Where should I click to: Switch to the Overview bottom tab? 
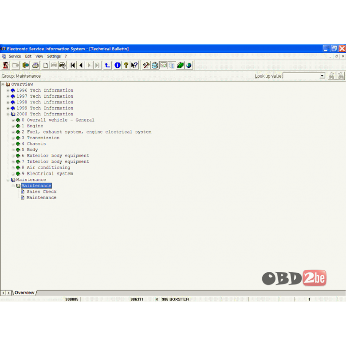(x=24, y=293)
